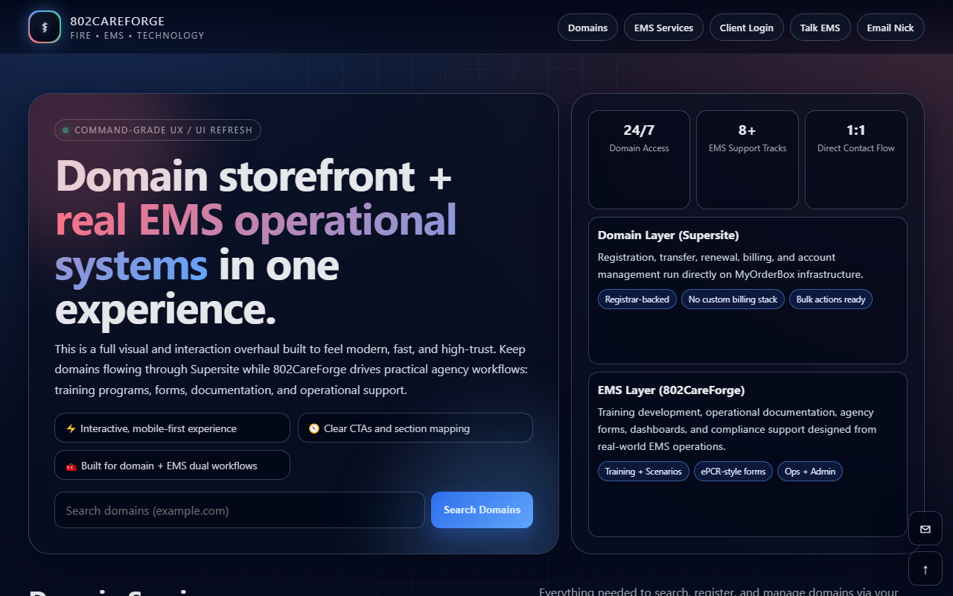Click the back-to-top arrow icon
Image resolution: width=953 pixels, height=596 pixels.
point(925,569)
